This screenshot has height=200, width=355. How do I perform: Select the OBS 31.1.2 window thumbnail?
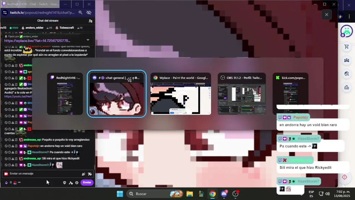pos(242,94)
